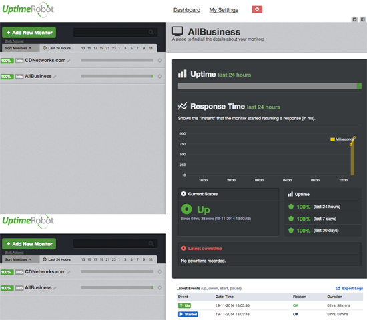367x320 pixels.
Task: Click the upper Add New Monitor button
Action: 29,33
